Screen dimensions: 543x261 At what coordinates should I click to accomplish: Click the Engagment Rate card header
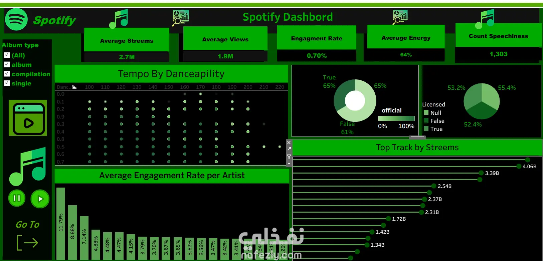coord(317,38)
